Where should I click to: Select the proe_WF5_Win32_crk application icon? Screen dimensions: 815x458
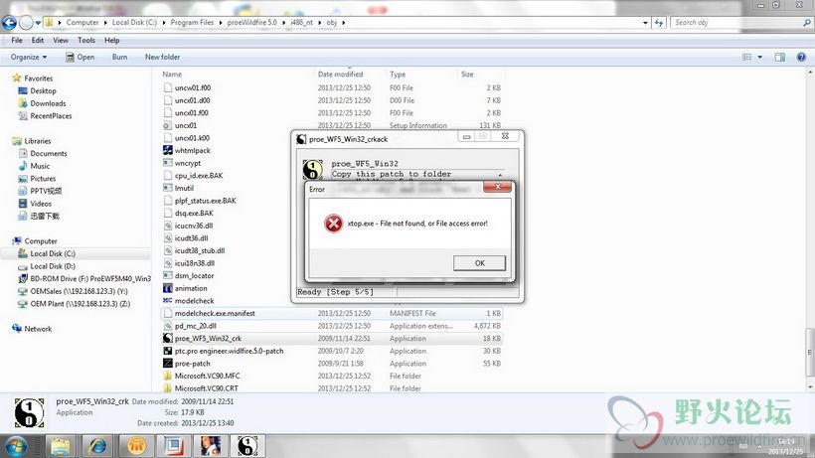(167, 338)
